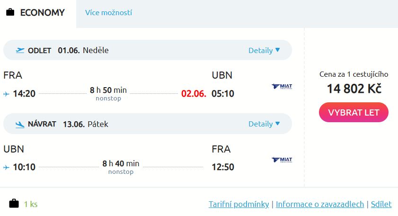Viewport: 398px width, 216px height.
Task: Select the ECONOMY tab
Action: pyautogui.click(x=38, y=13)
